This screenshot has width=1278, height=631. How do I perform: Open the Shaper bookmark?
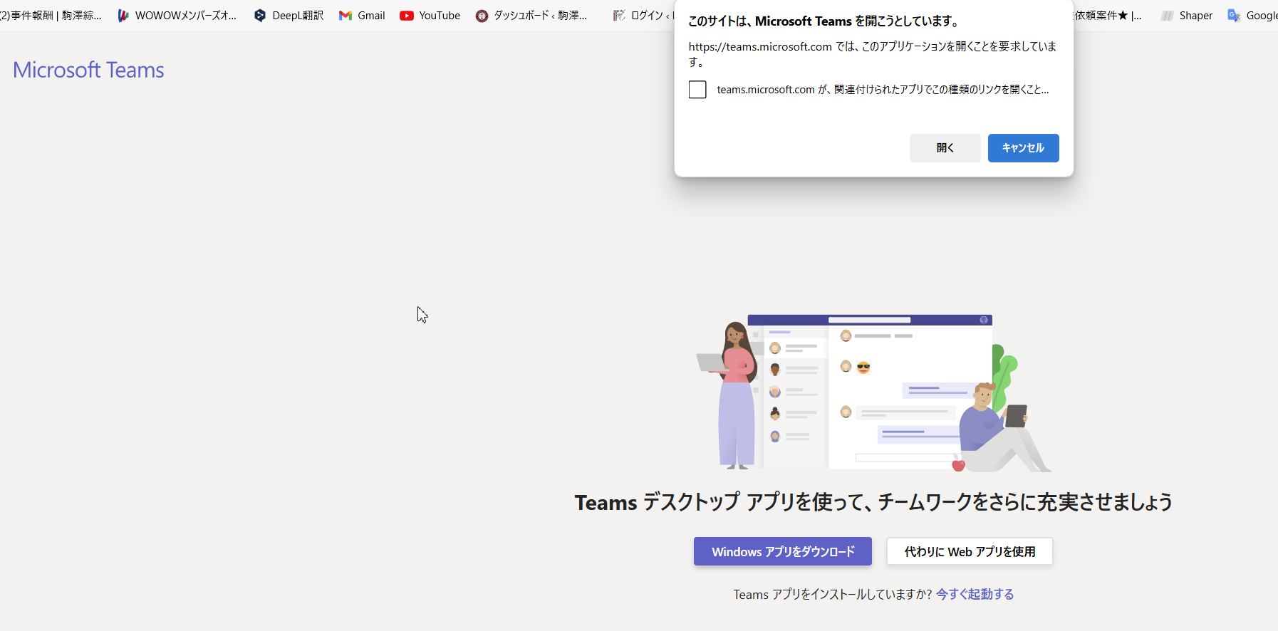[1187, 16]
